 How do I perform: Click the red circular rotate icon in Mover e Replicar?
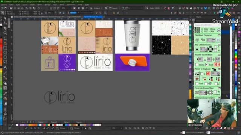pyautogui.click(x=208, y=73)
